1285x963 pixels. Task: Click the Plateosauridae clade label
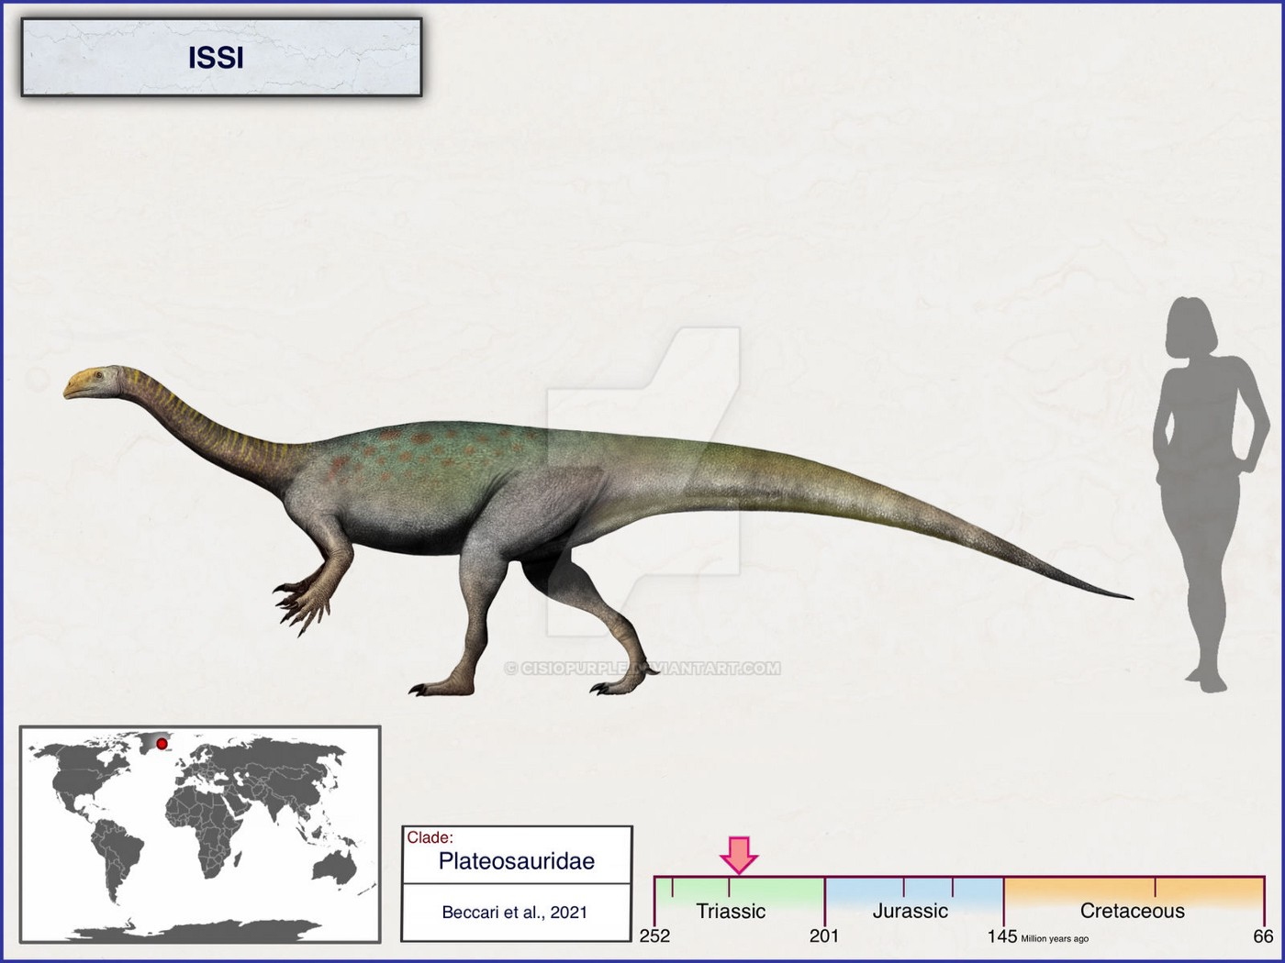pyautogui.click(x=517, y=861)
